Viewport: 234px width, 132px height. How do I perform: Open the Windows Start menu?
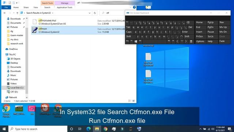pos(4,129)
